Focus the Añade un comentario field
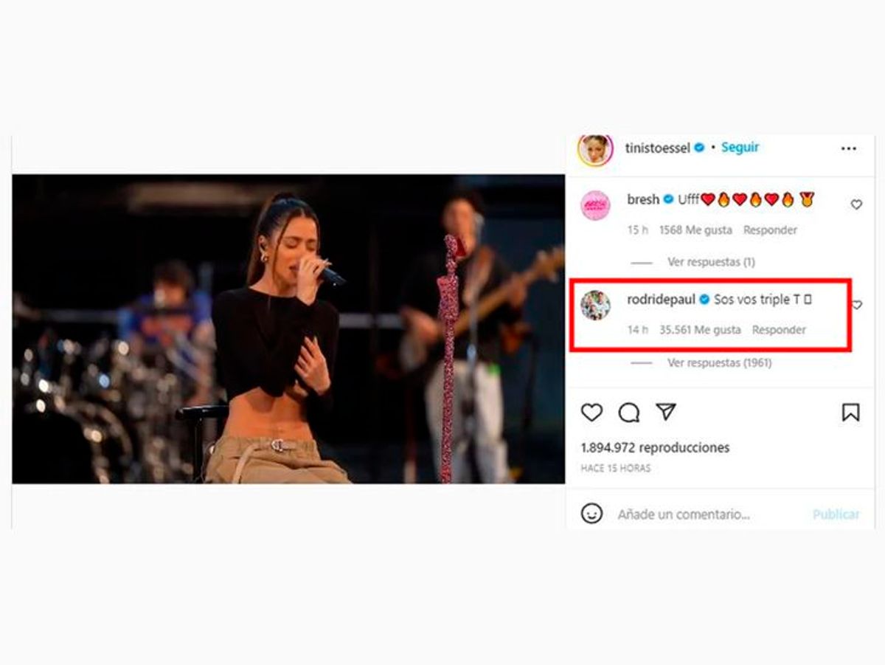Viewport: 885px width, 665px height. 684,514
